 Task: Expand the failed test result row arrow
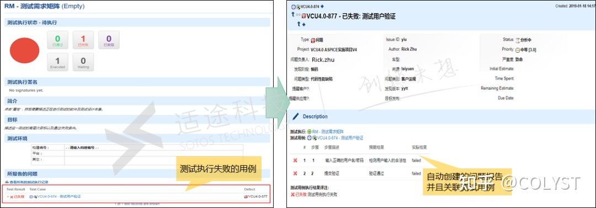coord(8,196)
